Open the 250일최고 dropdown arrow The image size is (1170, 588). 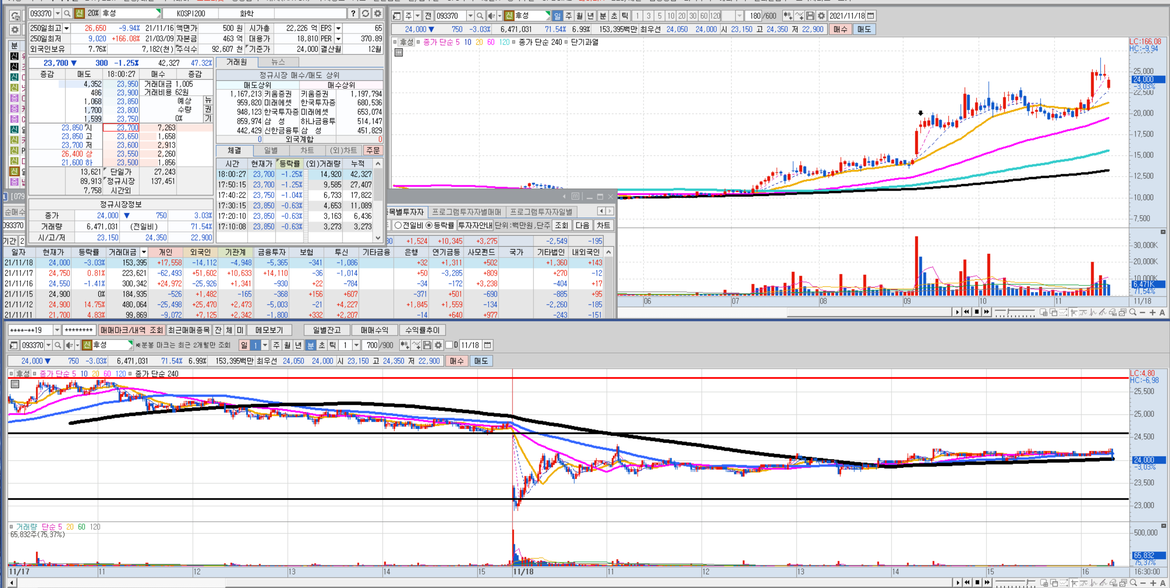[67, 28]
